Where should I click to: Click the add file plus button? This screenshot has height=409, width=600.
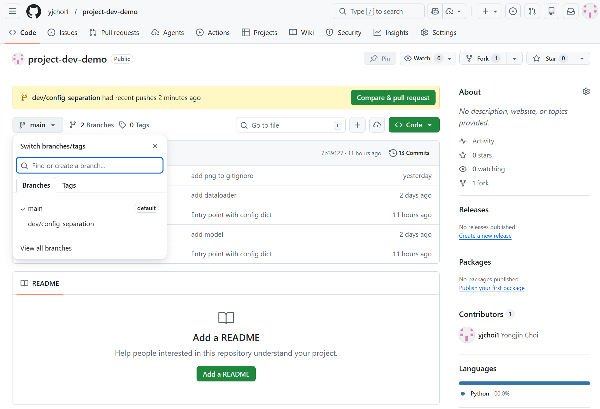[357, 125]
